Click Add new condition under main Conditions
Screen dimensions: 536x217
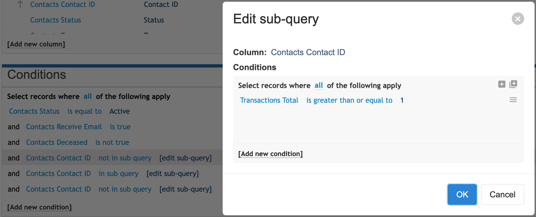tap(39, 207)
